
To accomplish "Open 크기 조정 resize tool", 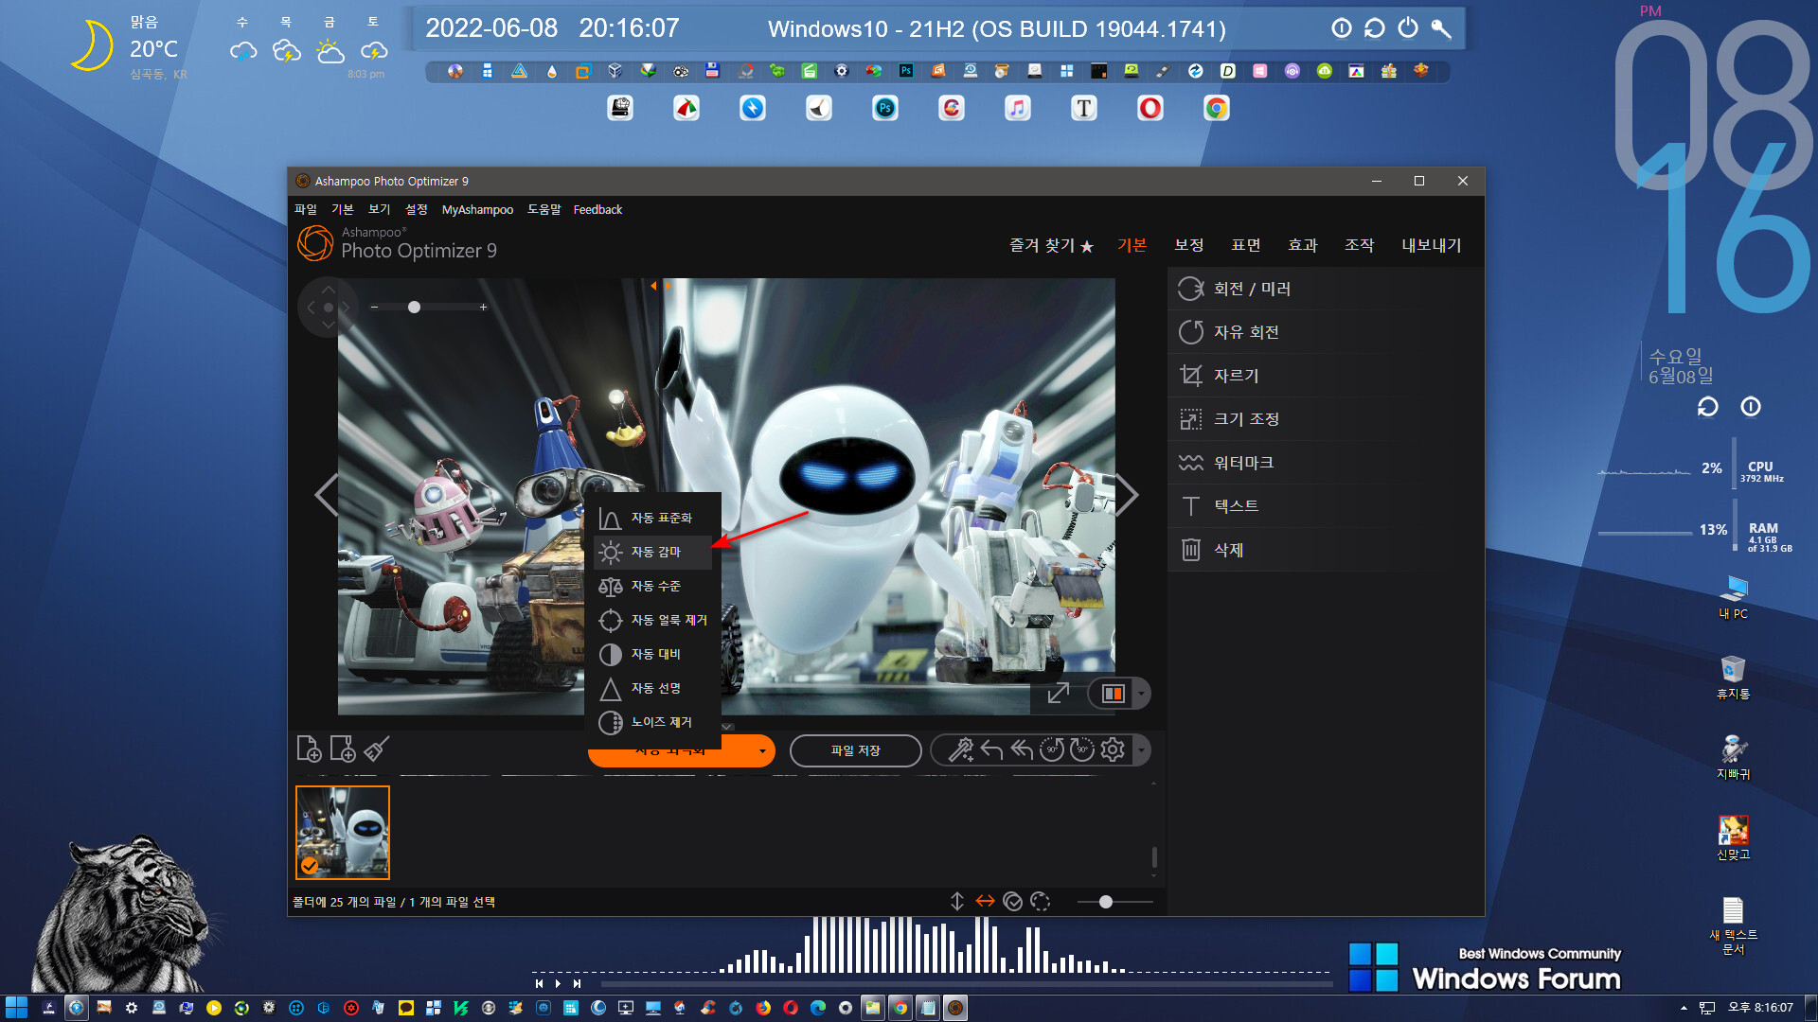I will [1326, 419].
